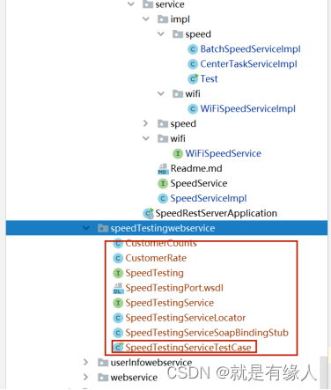
Task: Open SpeedTestingPort.wsdl file
Action: click(174, 288)
